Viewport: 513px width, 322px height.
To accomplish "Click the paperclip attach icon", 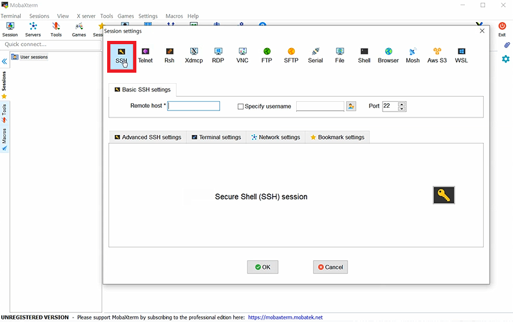I will pos(507,45).
